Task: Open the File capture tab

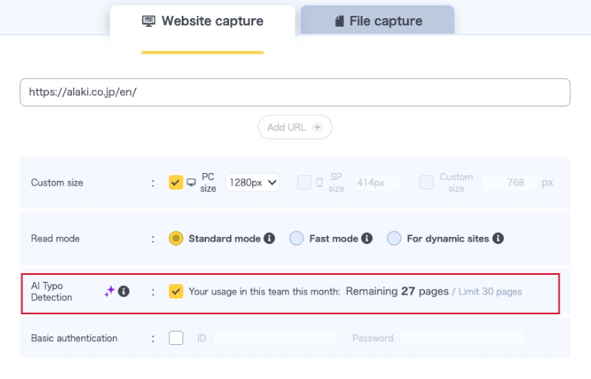Action: tap(378, 21)
